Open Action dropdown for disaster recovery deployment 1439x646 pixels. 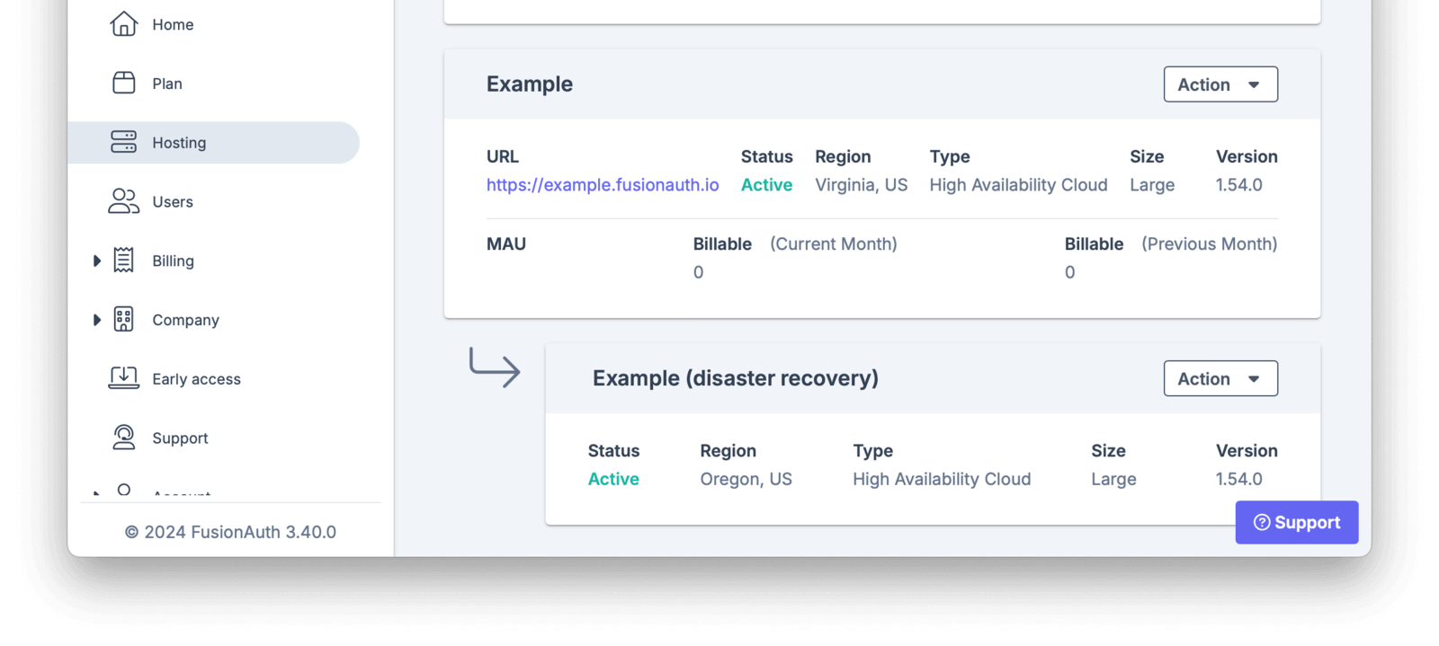(x=1220, y=377)
